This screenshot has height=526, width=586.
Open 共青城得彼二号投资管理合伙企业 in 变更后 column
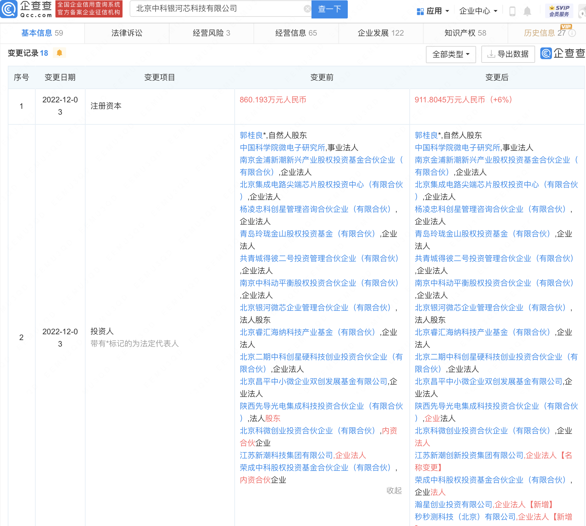click(494, 258)
